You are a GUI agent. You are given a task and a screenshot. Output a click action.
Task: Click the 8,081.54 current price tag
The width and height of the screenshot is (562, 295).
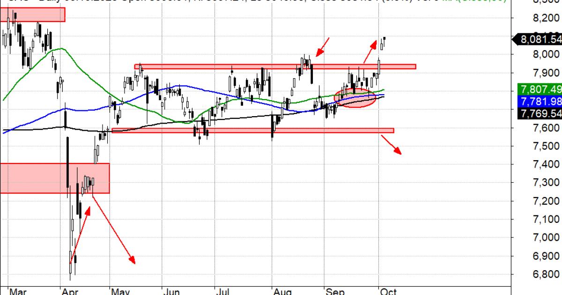(x=540, y=39)
